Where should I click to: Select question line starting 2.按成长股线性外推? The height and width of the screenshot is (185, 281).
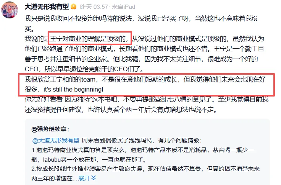pos(145,169)
